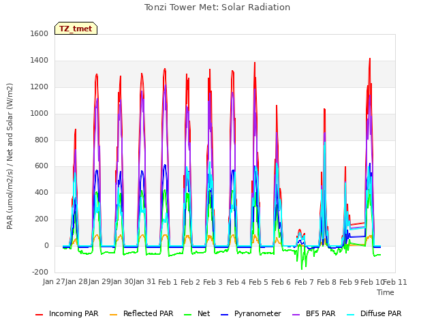The image size is (436, 327).
Task: Click the Jan 28 x-axis date label
Action: click(76, 282)
